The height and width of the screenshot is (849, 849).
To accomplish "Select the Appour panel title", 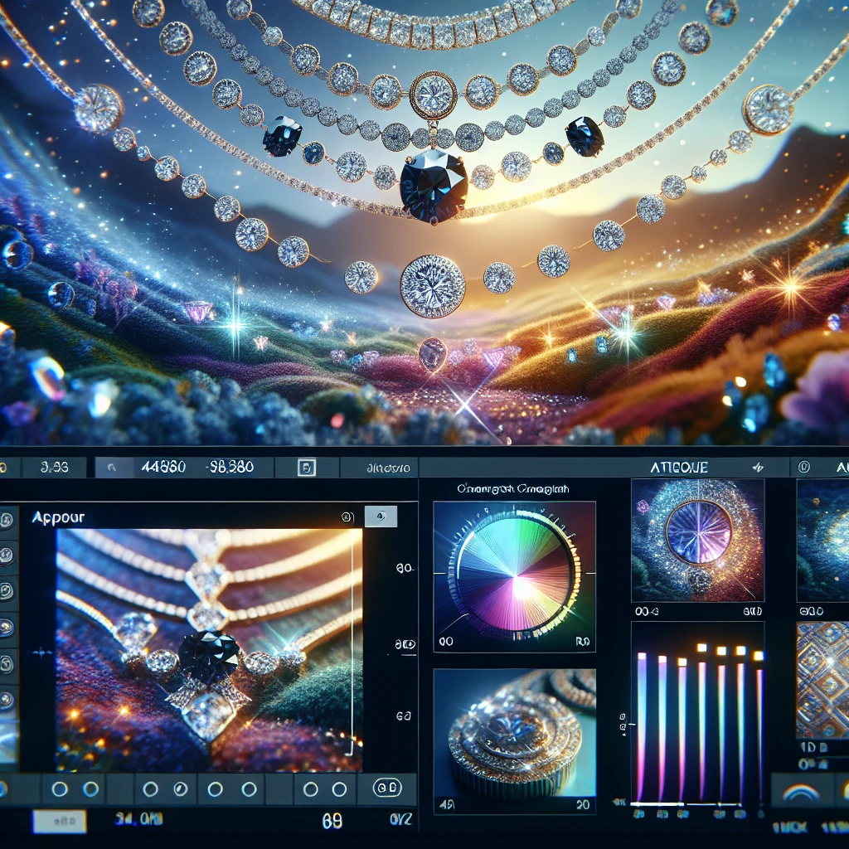I will tap(58, 517).
